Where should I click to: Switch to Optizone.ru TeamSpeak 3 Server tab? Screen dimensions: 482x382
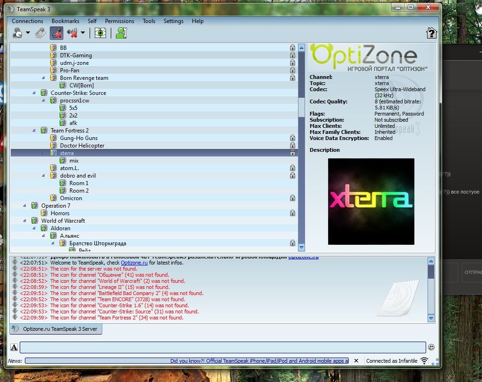56,329
